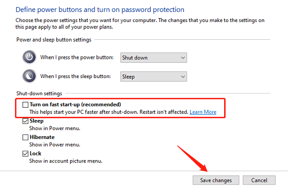
Task: Click the fast start-up recommended label text
Action: [75, 105]
